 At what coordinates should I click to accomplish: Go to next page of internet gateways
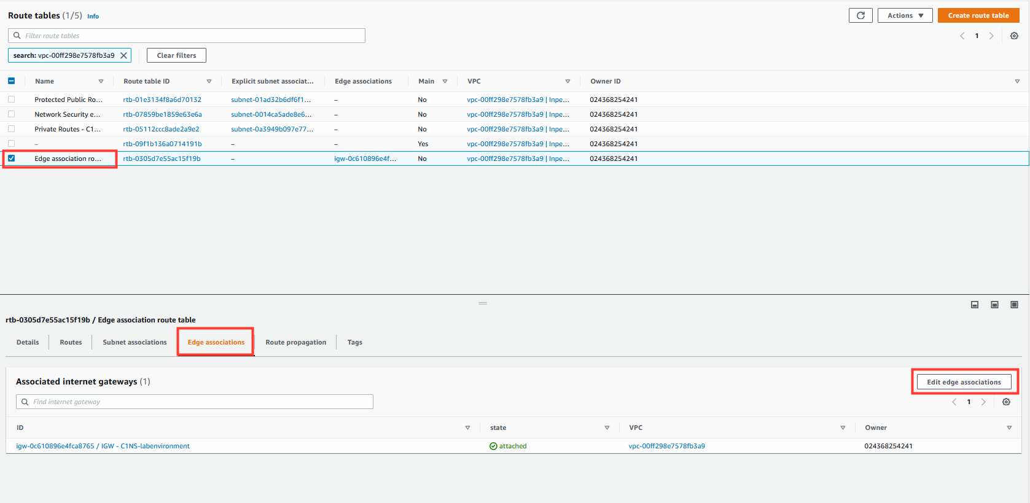[983, 402]
